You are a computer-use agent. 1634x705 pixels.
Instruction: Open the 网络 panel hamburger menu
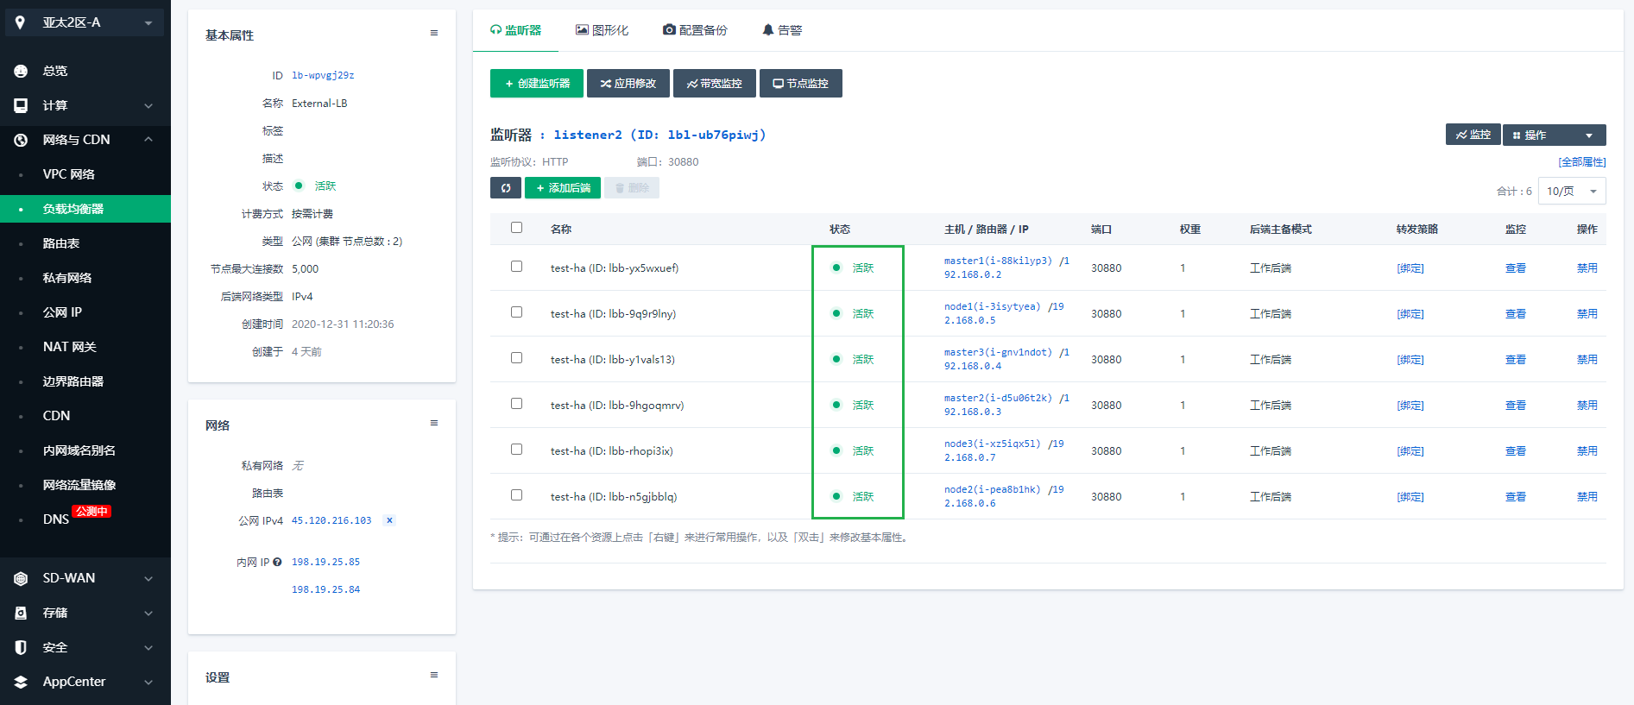point(434,423)
